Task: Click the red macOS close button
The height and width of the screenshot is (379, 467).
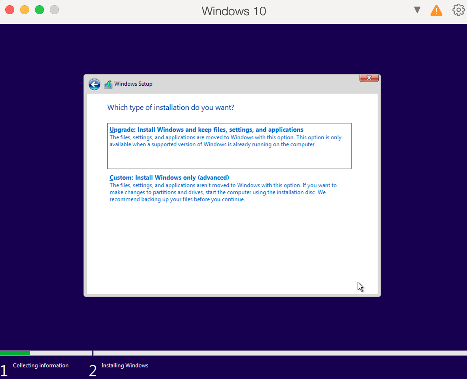Action: (x=10, y=10)
